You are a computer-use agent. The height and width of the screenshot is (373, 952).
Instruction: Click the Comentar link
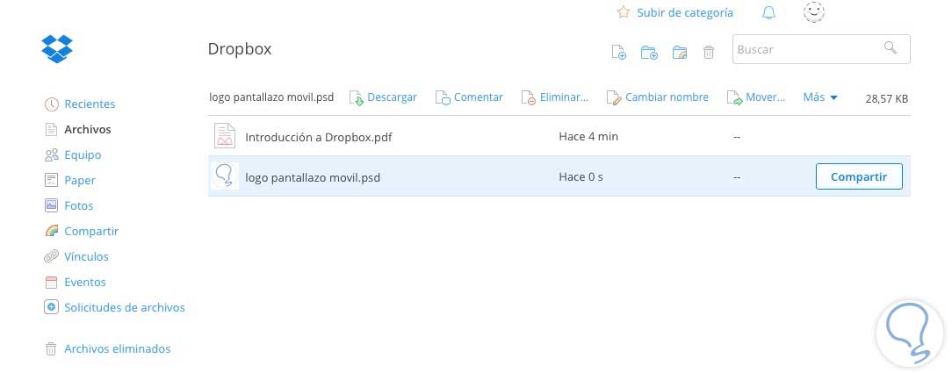tap(479, 97)
